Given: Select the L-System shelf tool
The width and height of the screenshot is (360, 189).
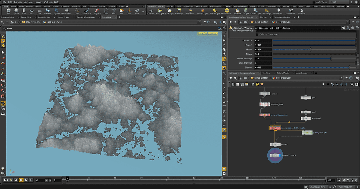Looking at the screenshot, I should 56,11.
